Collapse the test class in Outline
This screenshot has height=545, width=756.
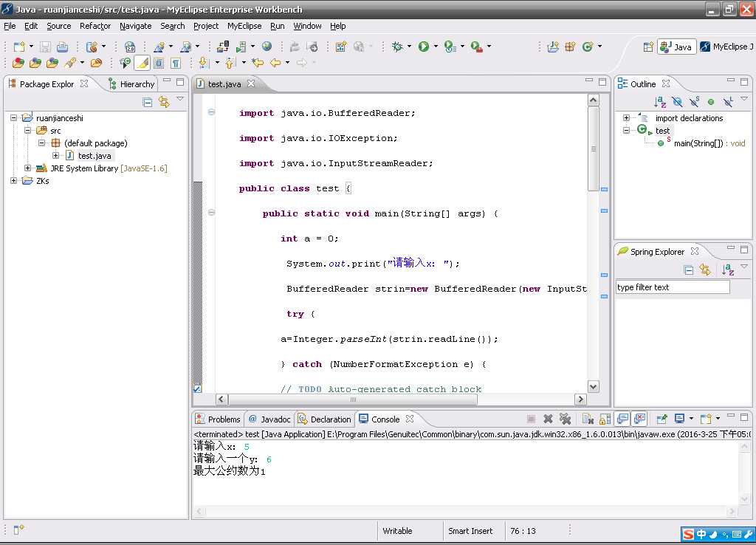[626, 130]
